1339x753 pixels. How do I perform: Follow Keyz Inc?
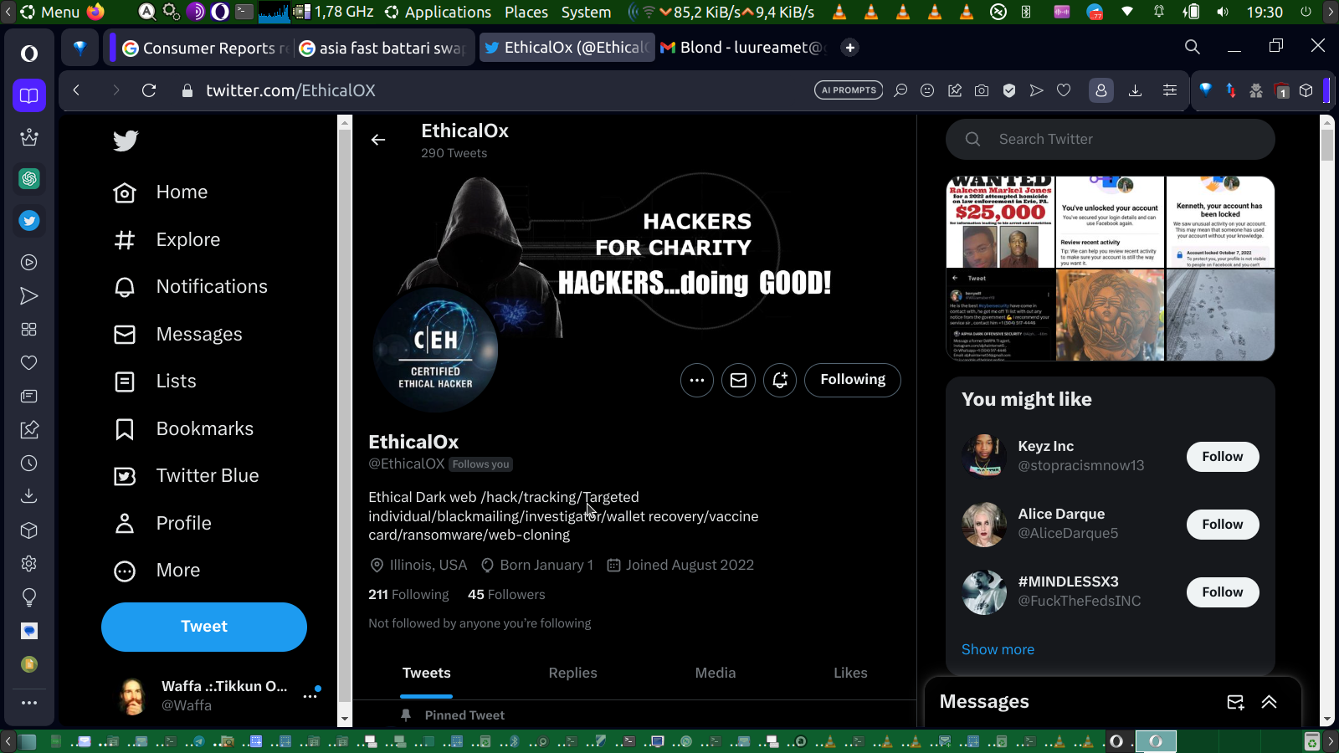click(1223, 457)
